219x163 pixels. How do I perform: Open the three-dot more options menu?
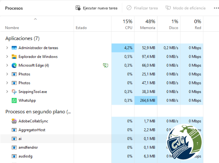(216, 8)
